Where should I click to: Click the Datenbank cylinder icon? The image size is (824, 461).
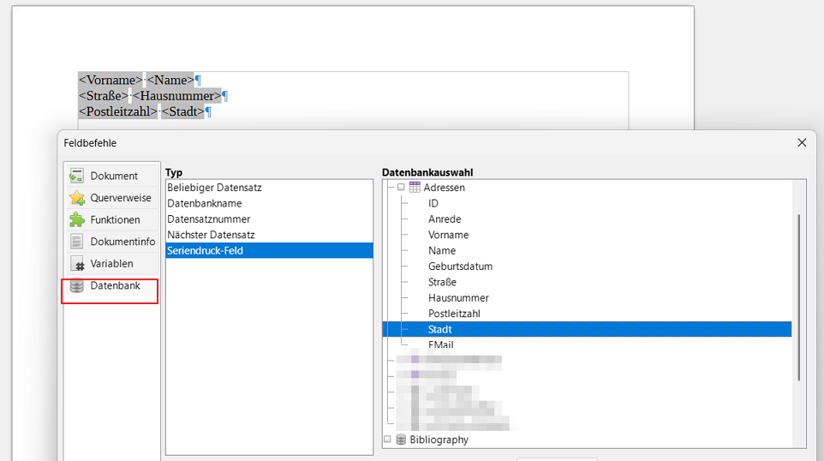(x=77, y=286)
